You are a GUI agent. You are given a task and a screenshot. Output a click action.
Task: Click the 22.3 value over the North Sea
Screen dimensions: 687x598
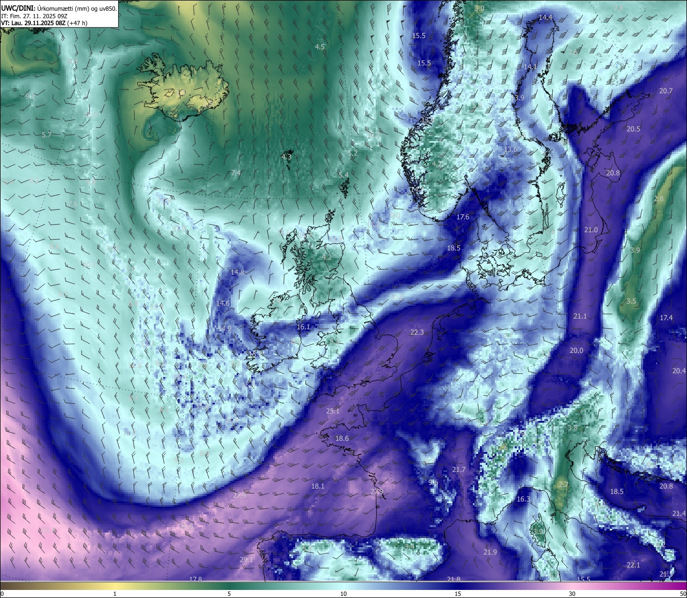tap(417, 333)
